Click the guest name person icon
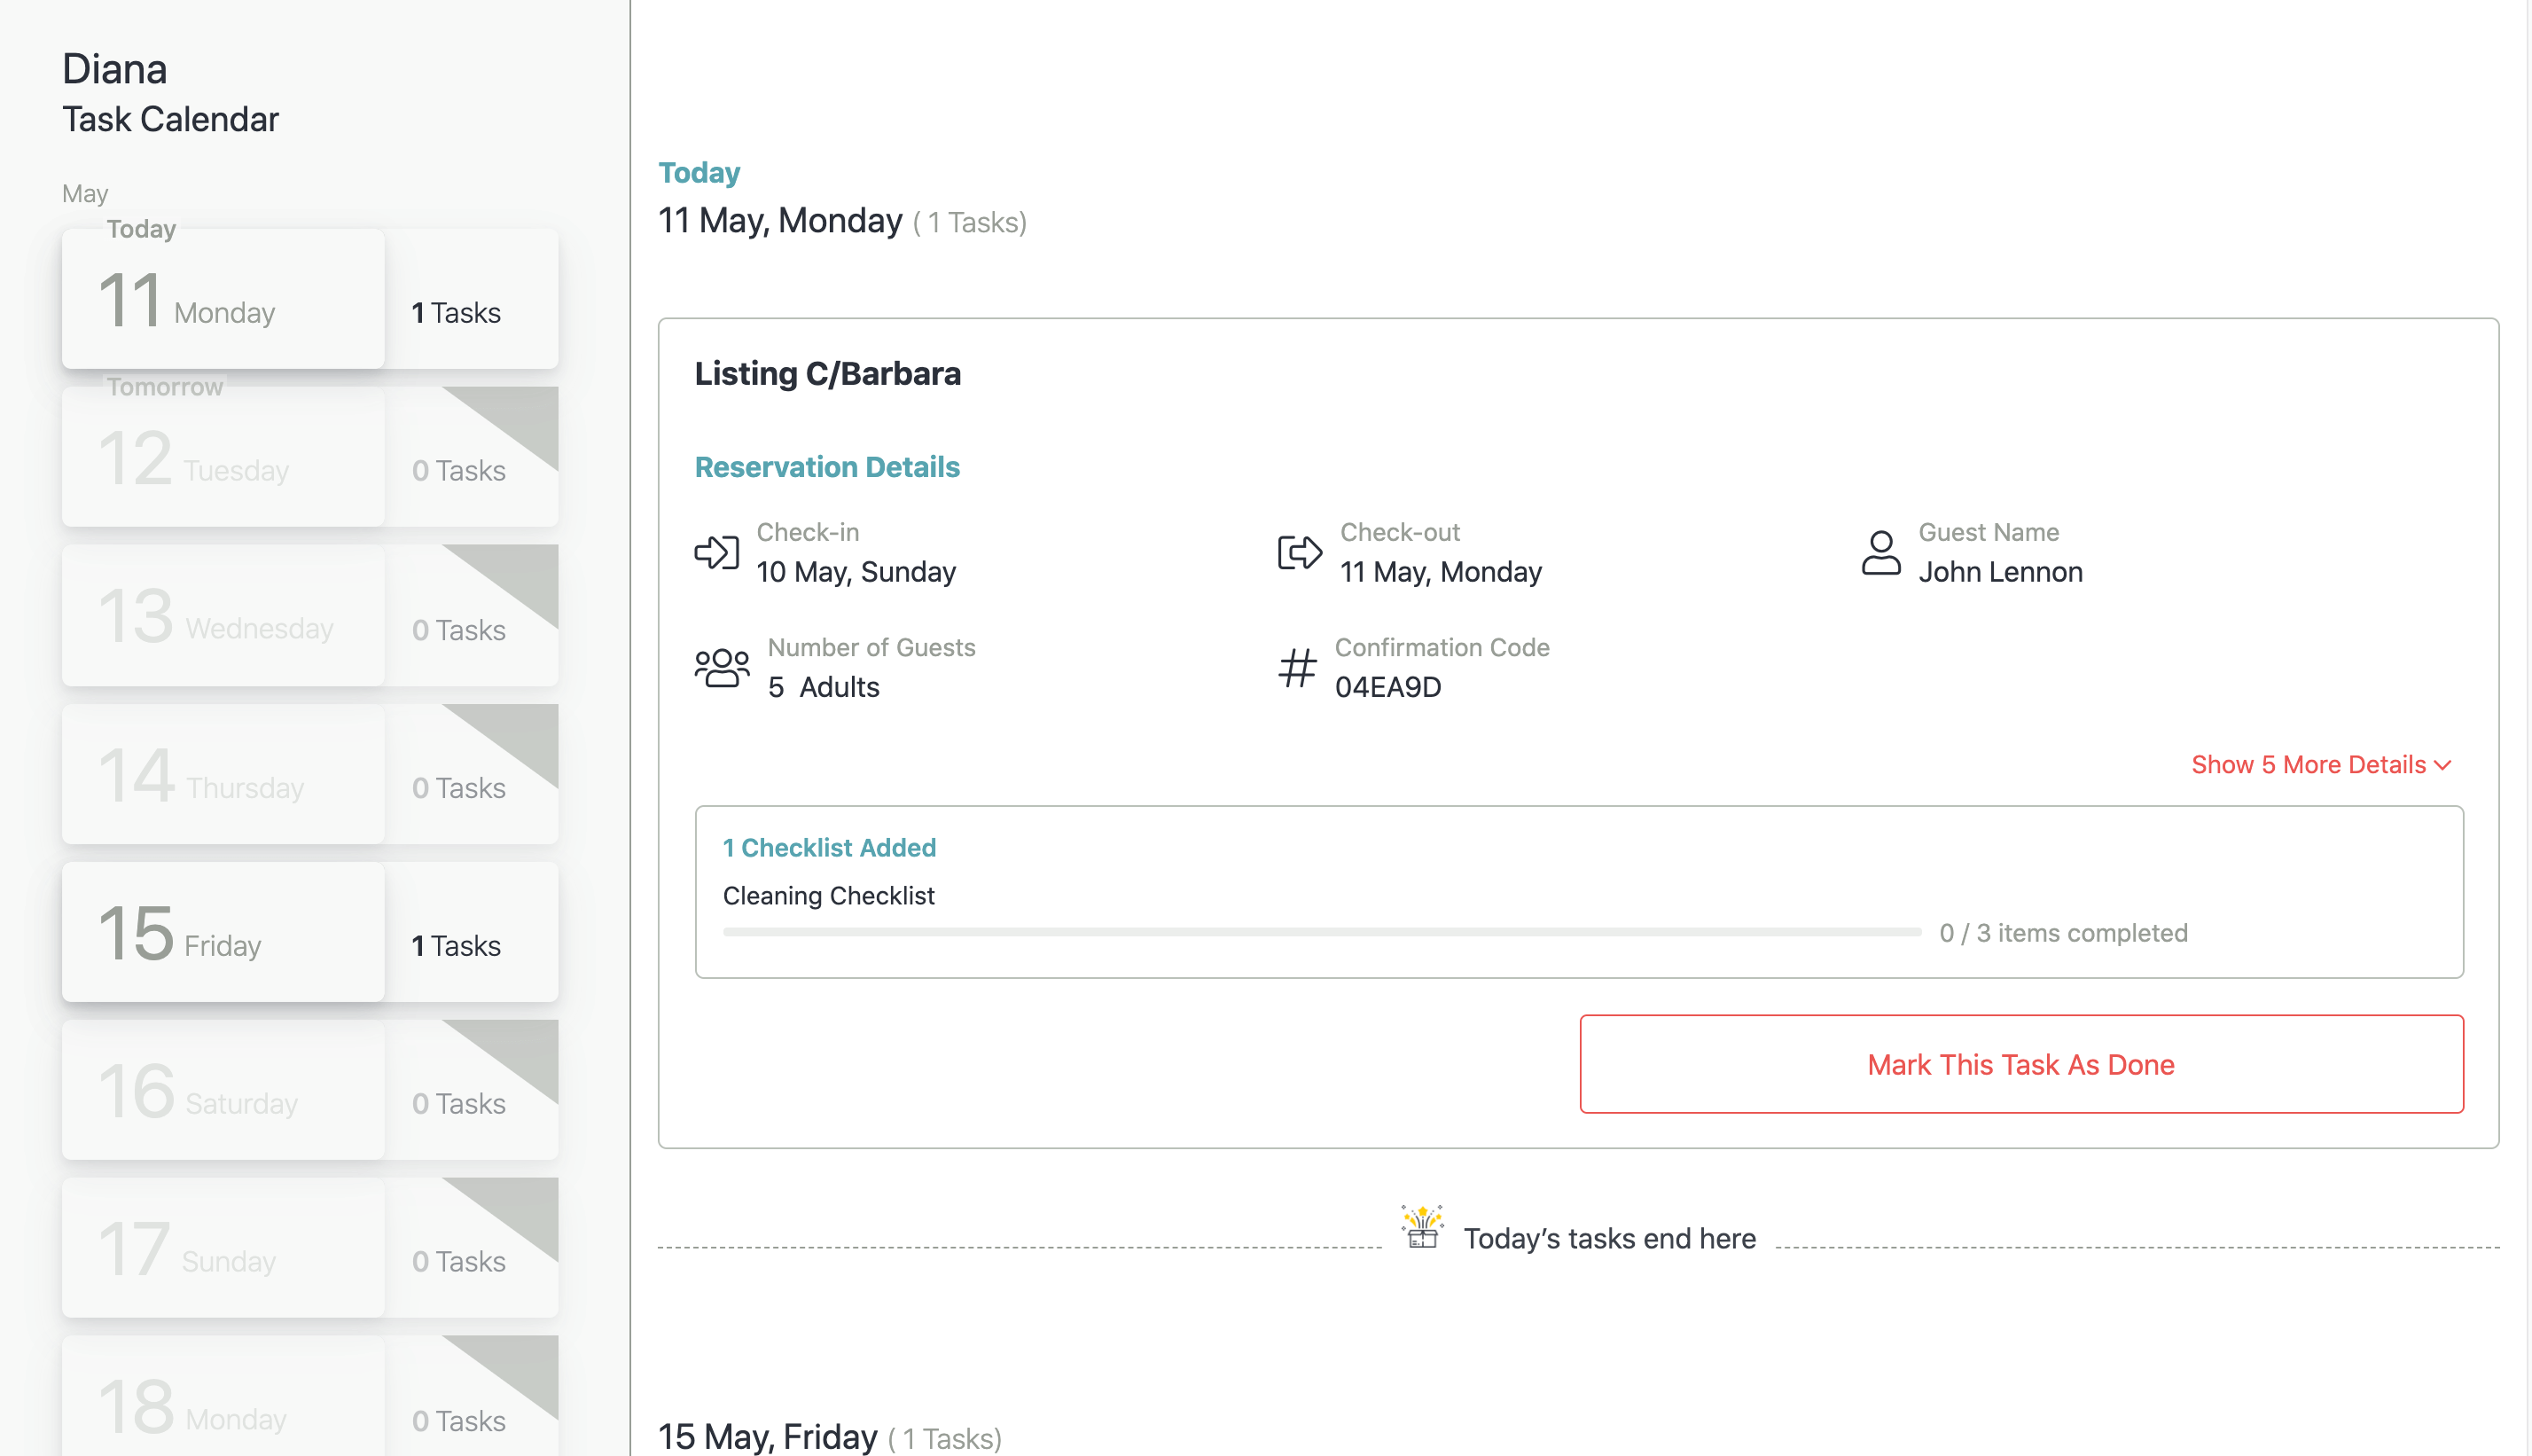The height and width of the screenshot is (1456, 2532). pyautogui.click(x=1880, y=552)
